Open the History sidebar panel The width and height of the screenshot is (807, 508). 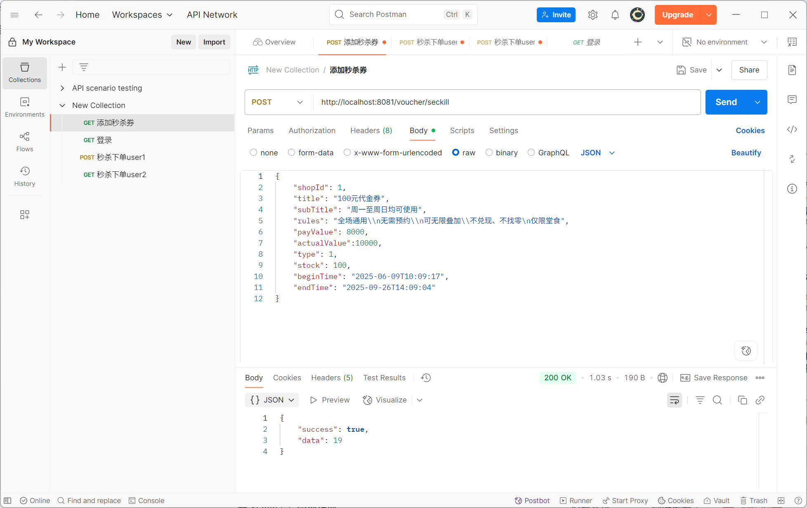click(x=25, y=176)
